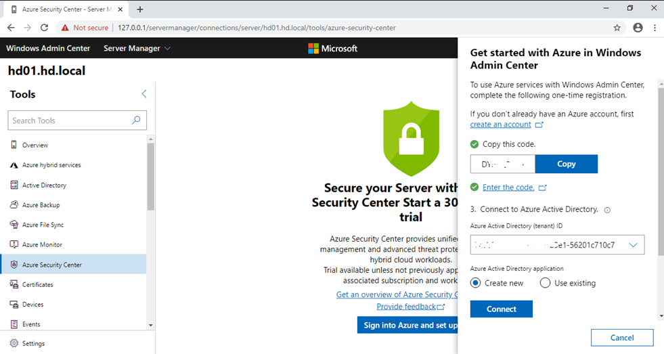
Task: Collapse the Tools panel with chevron
Action: click(x=143, y=94)
